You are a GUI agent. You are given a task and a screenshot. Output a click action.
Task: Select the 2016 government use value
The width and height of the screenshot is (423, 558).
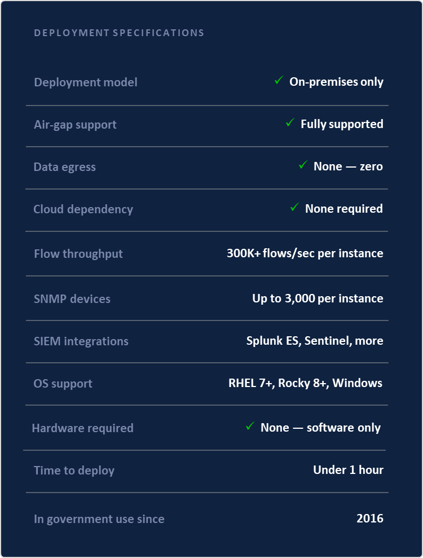(x=369, y=519)
